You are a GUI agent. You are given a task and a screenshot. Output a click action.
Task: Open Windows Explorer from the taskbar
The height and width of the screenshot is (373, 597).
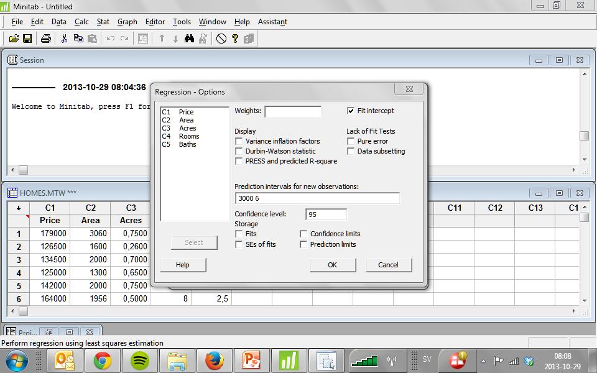[177, 361]
